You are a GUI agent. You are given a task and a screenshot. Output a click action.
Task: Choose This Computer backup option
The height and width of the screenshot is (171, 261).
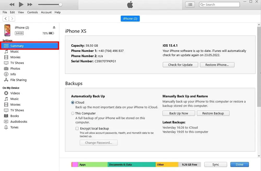pyautogui.click(x=73, y=113)
